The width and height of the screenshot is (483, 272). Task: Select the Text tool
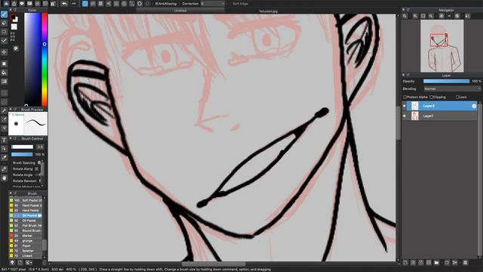tap(4, 140)
